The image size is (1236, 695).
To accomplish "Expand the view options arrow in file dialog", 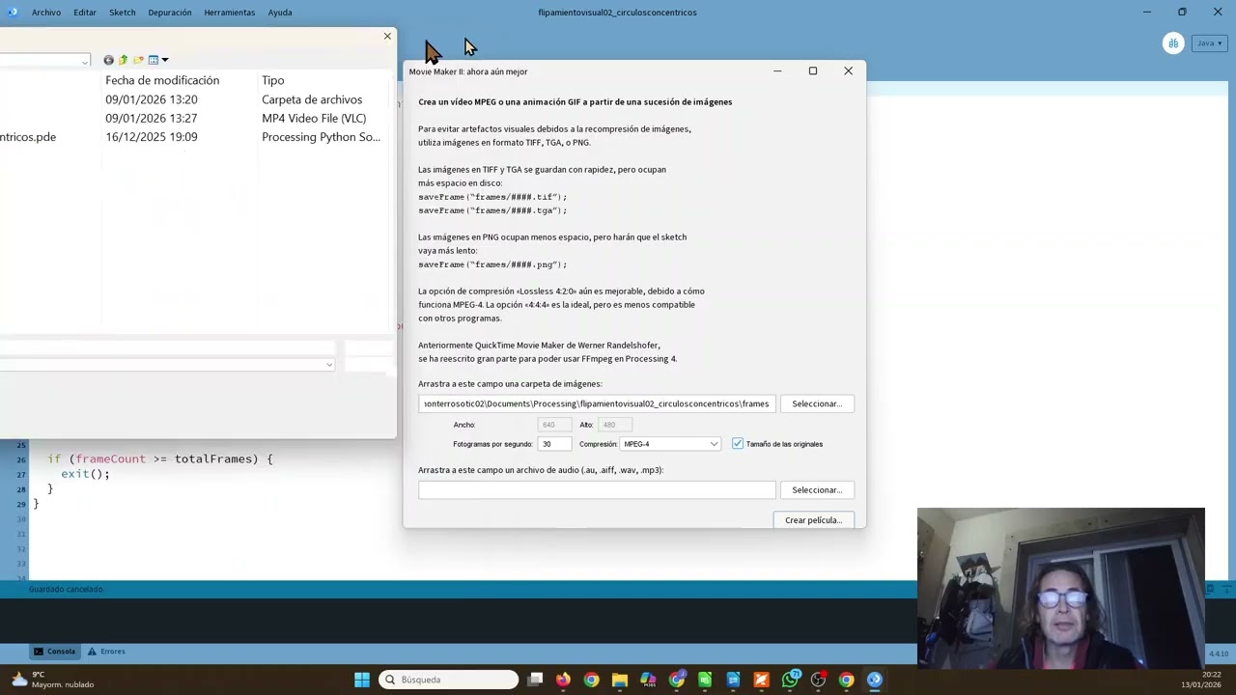I will click(164, 60).
